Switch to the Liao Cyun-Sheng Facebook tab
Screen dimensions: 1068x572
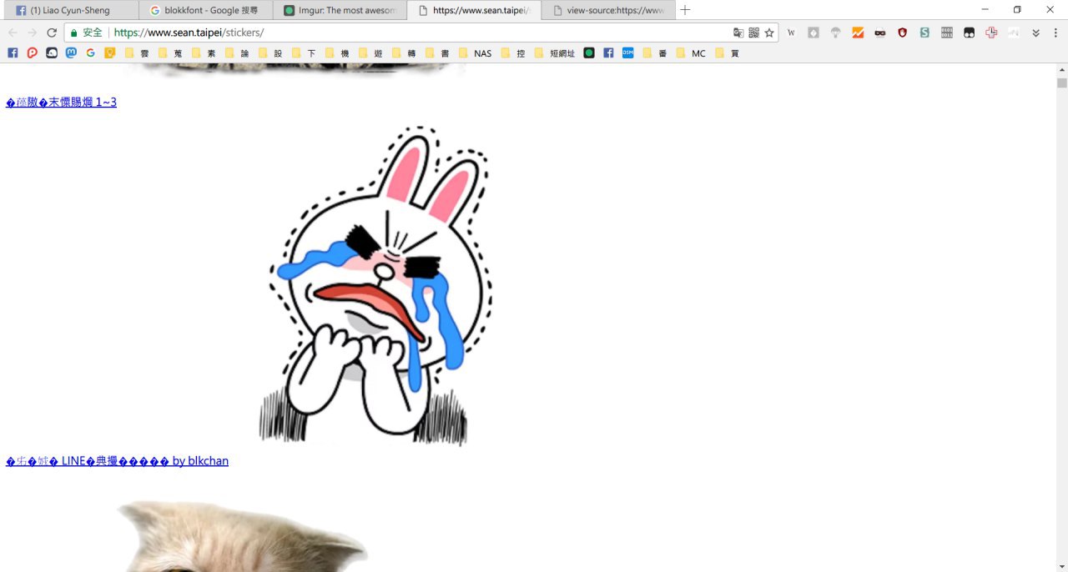70,11
